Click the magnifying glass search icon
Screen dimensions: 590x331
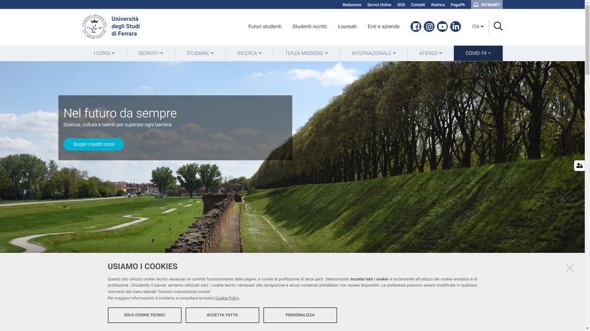coord(498,26)
